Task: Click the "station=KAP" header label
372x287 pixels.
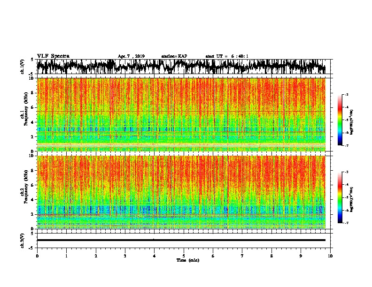Action: click(x=174, y=56)
